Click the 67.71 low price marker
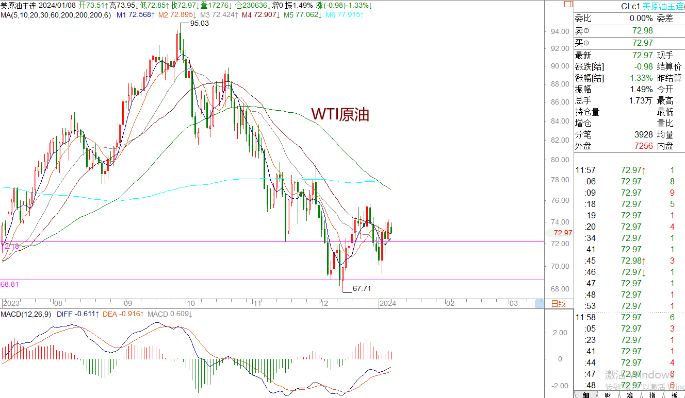This screenshot has height=398, width=685. (362, 289)
